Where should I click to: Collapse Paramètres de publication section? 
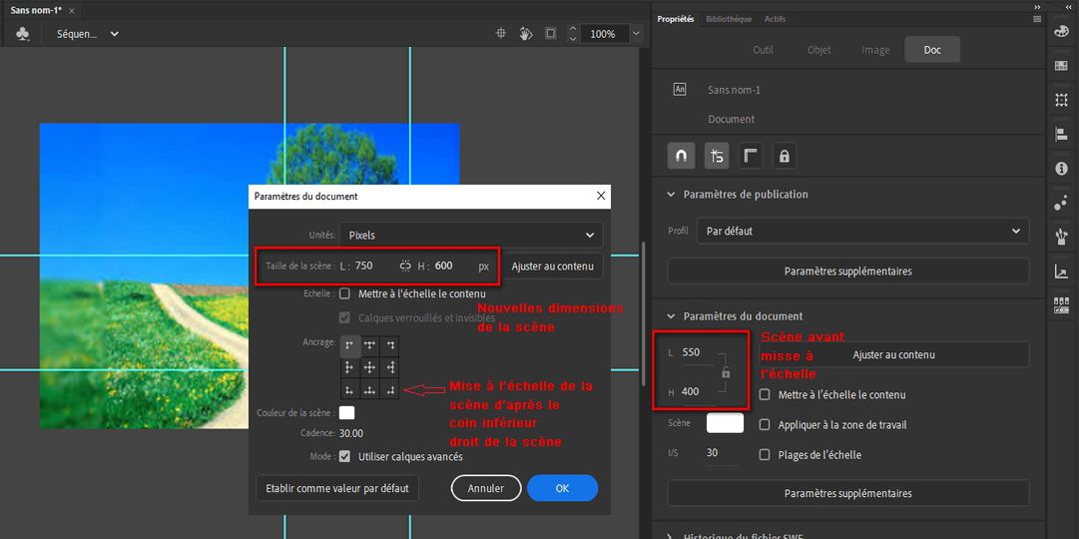point(672,194)
